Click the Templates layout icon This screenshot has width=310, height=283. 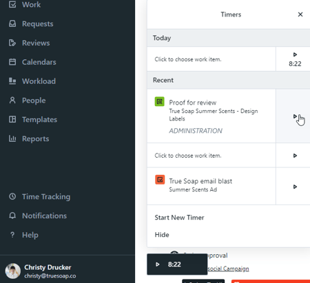(x=12, y=119)
